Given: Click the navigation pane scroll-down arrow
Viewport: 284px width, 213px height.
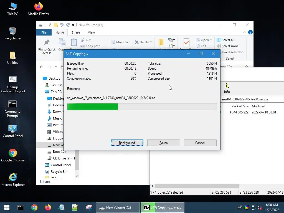Looking at the screenshot, I should 77,176.
